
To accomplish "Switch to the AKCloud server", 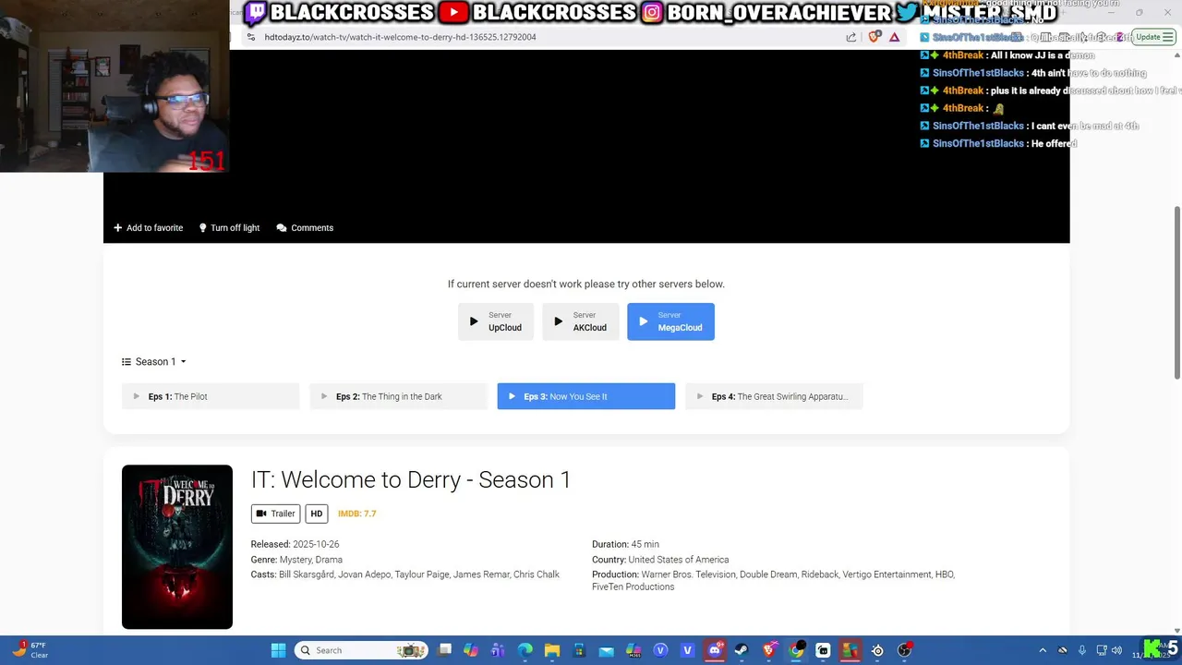I will pos(581,321).
